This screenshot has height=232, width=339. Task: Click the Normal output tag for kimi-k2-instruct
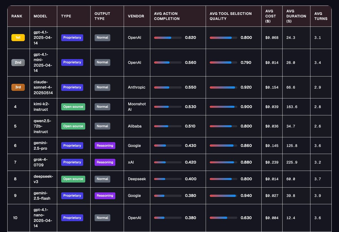[x=102, y=107]
